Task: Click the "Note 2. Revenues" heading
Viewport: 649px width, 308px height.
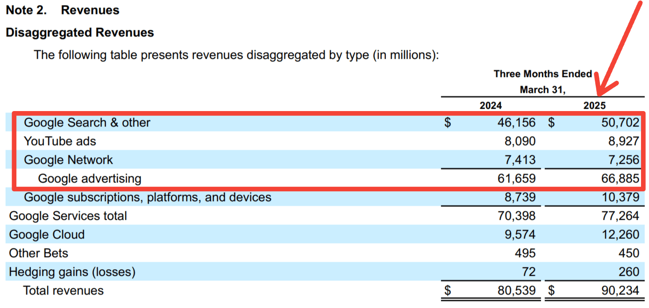Action: click(x=63, y=10)
